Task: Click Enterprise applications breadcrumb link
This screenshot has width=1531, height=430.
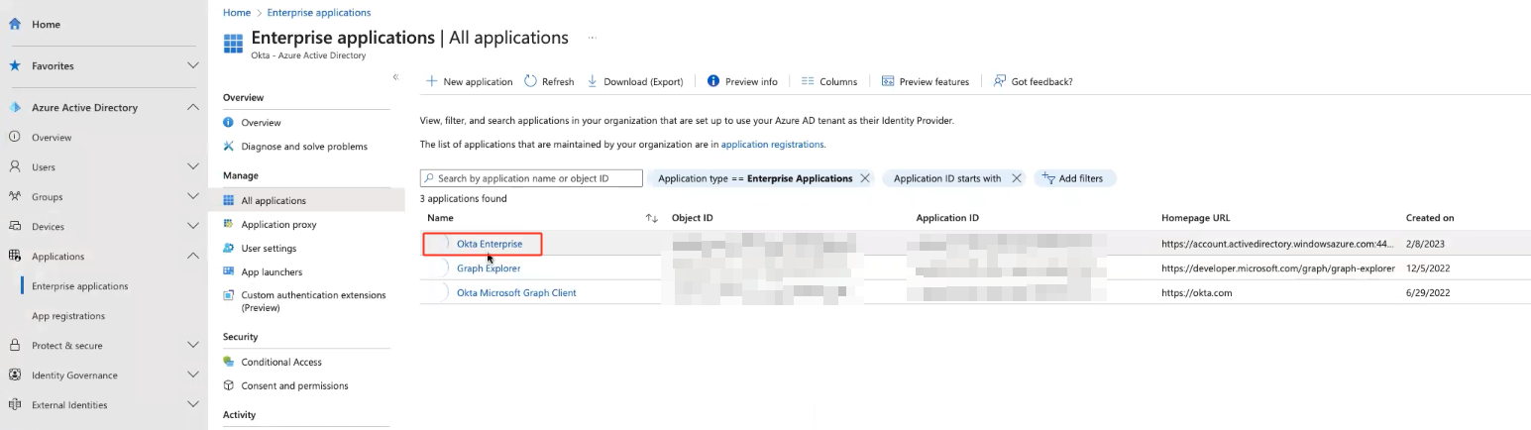Action: click(x=319, y=13)
